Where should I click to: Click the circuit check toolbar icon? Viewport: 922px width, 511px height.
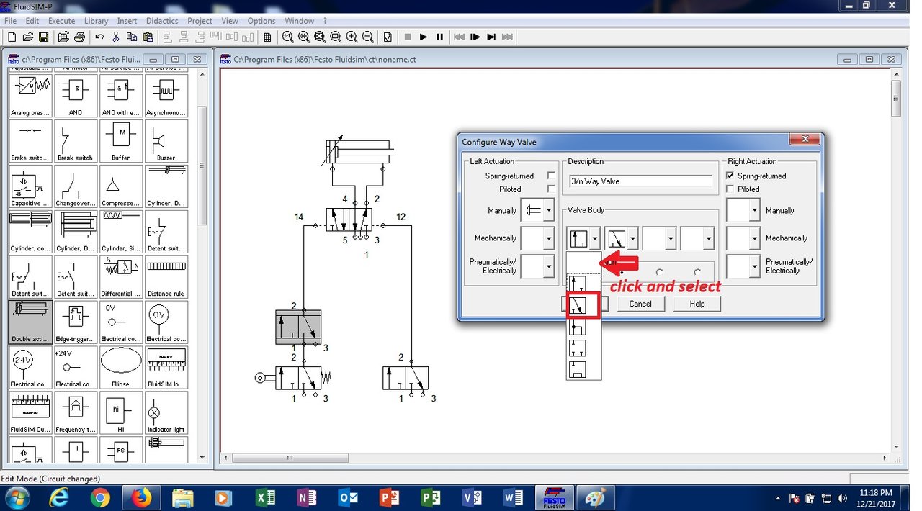point(387,37)
